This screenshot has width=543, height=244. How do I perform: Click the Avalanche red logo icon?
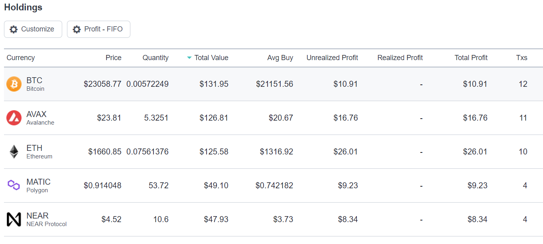pyautogui.click(x=14, y=118)
